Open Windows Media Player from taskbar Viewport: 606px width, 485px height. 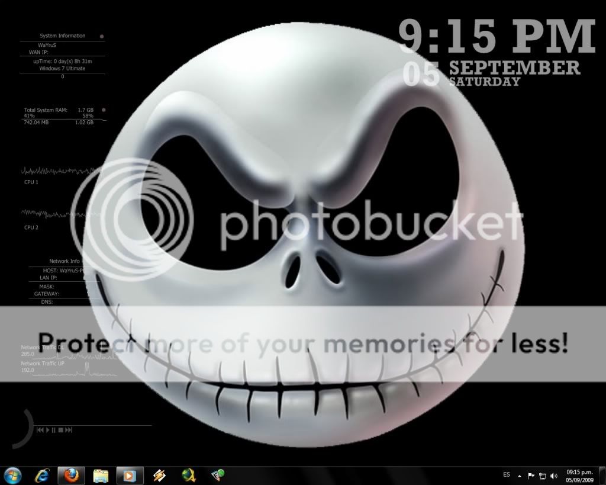pyautogui.click(x=129, y=475)
